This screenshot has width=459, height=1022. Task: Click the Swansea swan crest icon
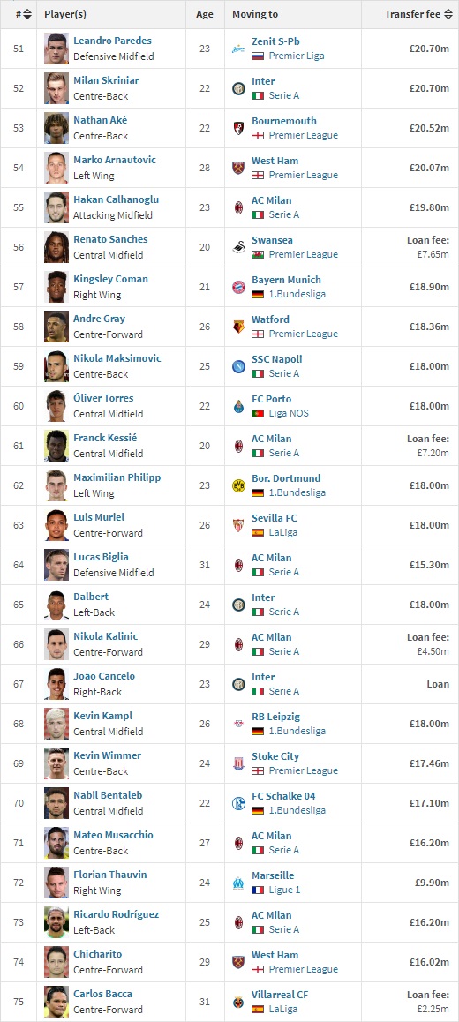pos(238,247)
